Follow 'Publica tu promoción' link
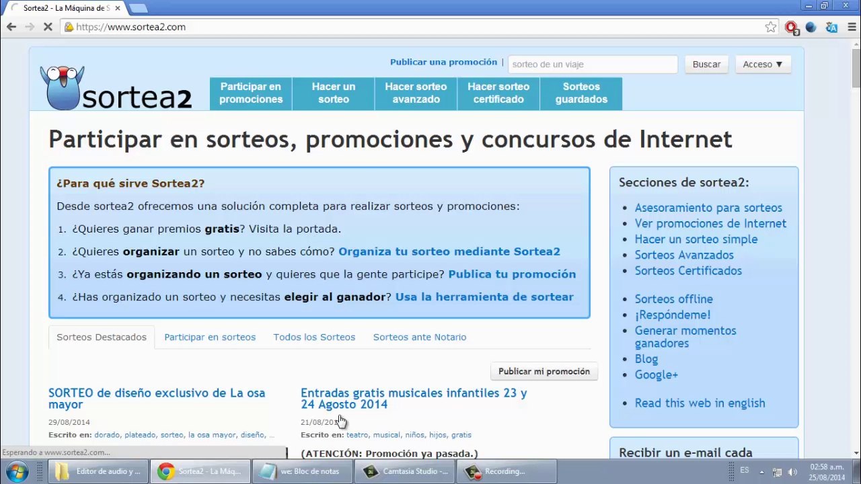 [x=512, y=274]
